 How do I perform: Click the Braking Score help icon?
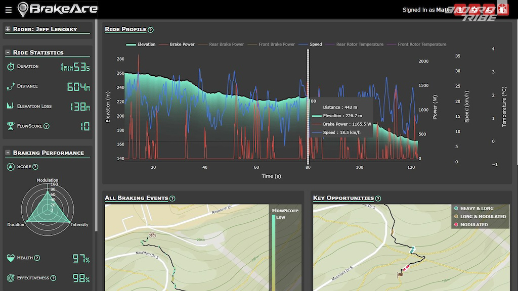click(x=35, y=167)
